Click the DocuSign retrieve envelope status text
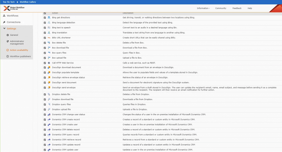The image size is (282, 152). tap(68, 78)
